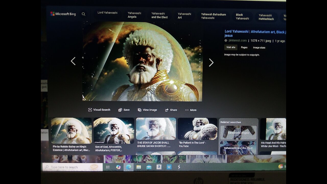Click the 'Related searches' heading
The height and width of the screenshot is (184, 327).
click(x=231, y=122)
